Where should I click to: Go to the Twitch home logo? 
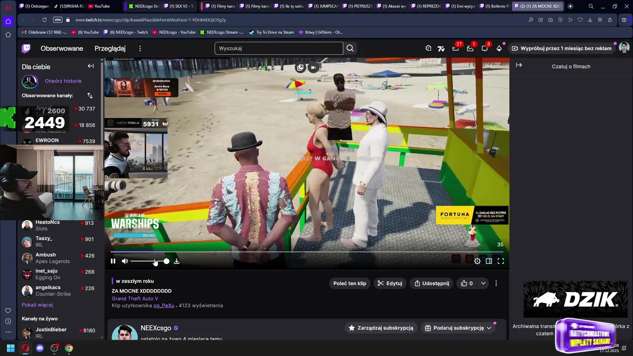tap(26, 48)
